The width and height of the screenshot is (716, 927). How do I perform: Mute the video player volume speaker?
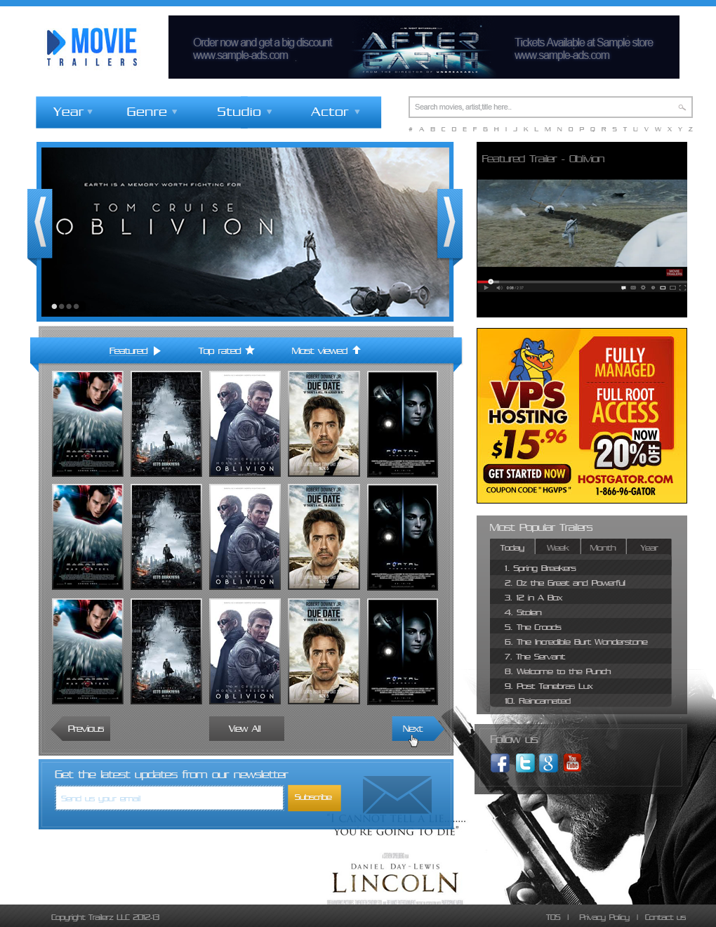pos(499,288)
